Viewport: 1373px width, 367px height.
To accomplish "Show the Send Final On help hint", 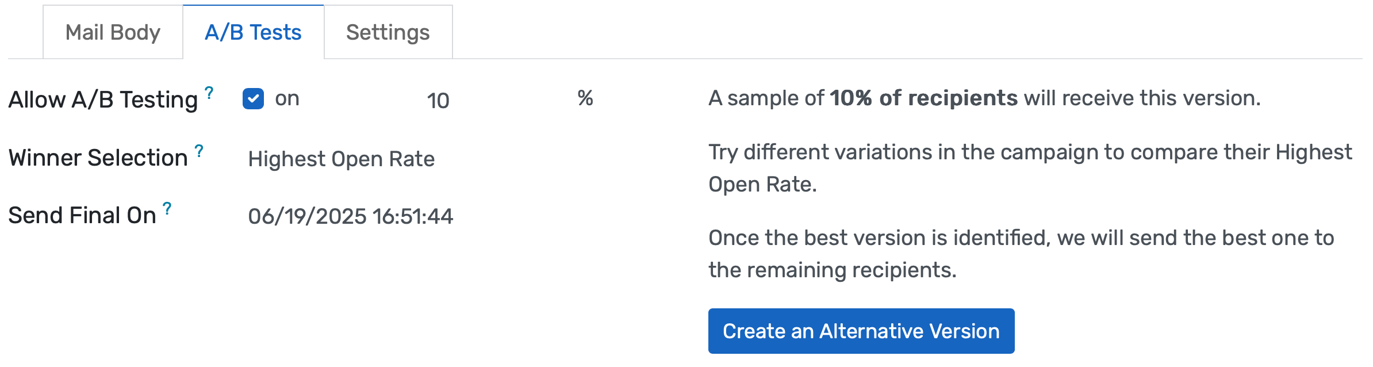I will click(x=167, y=207).
